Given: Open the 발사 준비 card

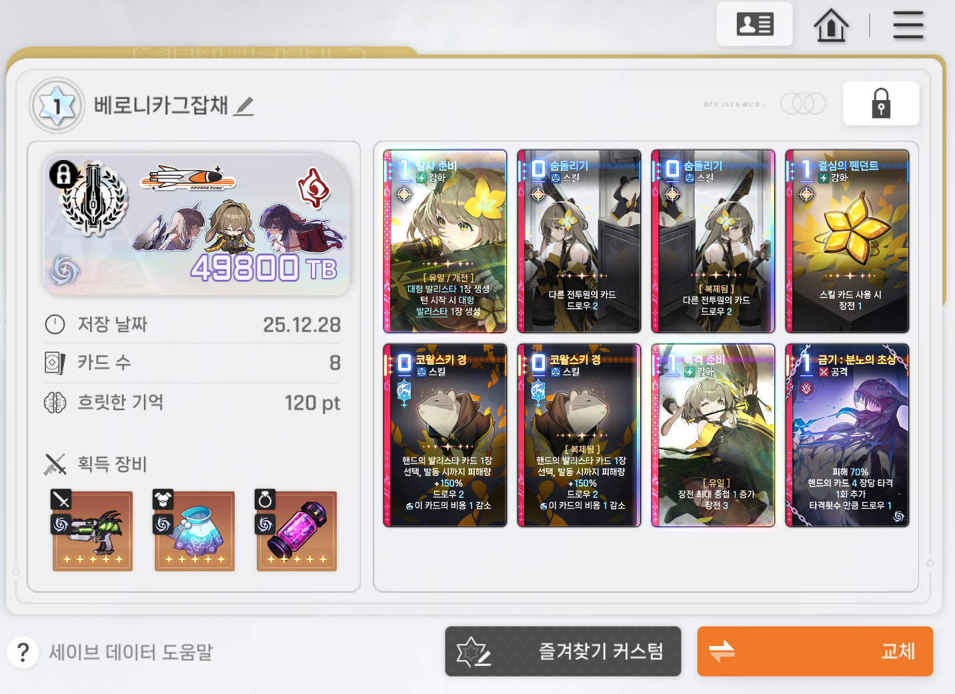Looking at the screenshot, I should click(x=445, y=241).
